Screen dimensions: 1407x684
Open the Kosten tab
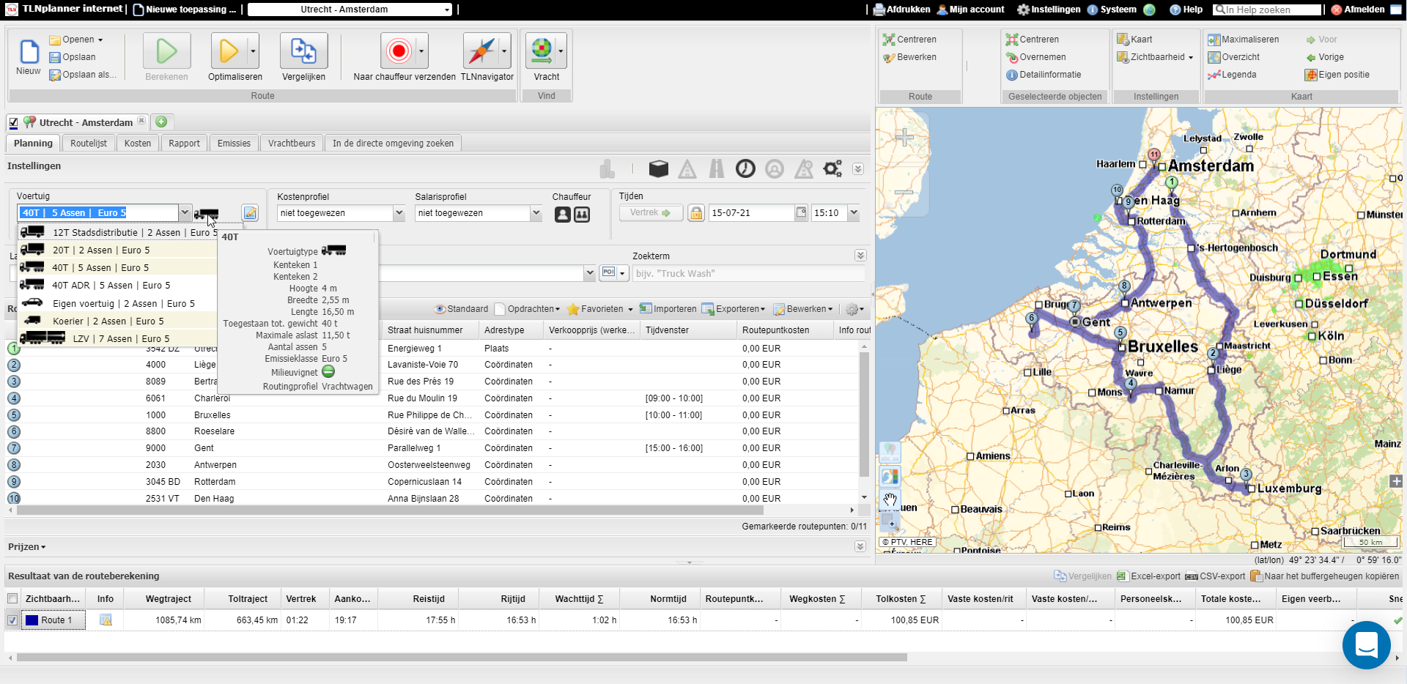point(137,143)
